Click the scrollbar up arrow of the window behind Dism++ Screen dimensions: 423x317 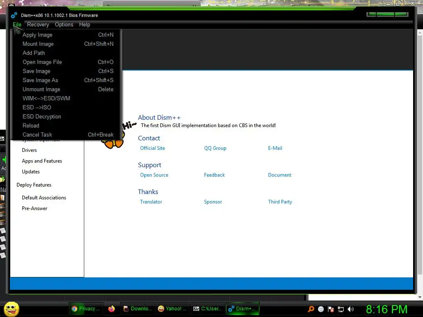click(x=420, y=33)
